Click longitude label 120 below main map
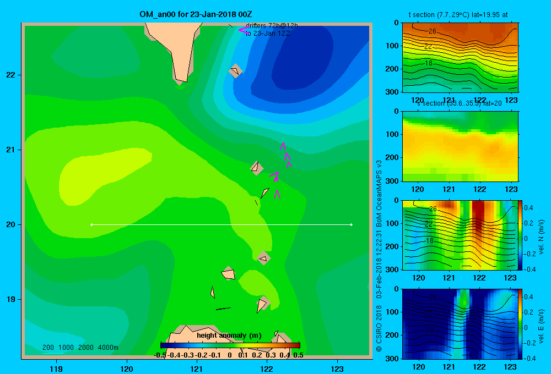 pos(127,369)
